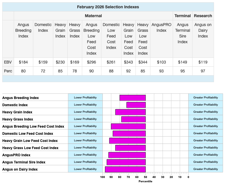Image resolution: width=226 pixels, height=184 pixels.
Task: Click the AngusPRO Index chart bar
Action: tap(127, 155)
